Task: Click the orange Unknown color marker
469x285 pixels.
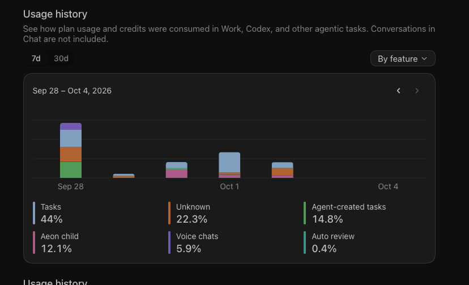Action: [169, 213]
